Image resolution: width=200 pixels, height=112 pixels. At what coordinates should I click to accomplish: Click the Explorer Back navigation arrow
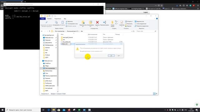click(x=42, y=31)
